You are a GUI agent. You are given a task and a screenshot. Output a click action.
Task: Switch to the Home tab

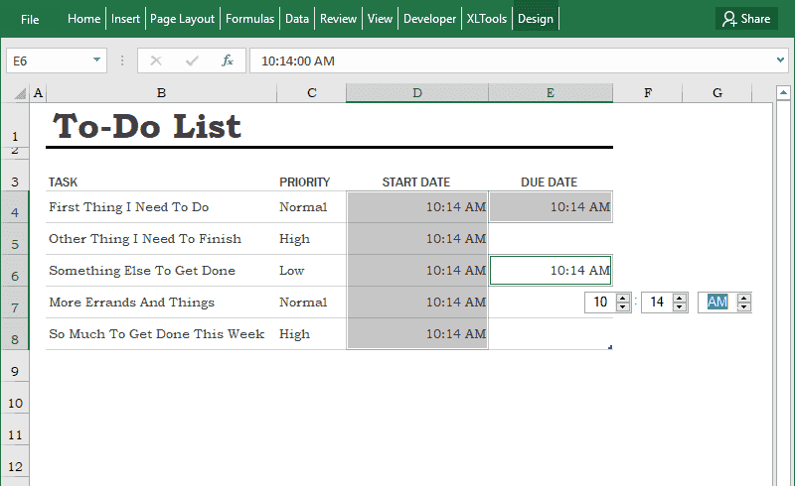point(83,19)
